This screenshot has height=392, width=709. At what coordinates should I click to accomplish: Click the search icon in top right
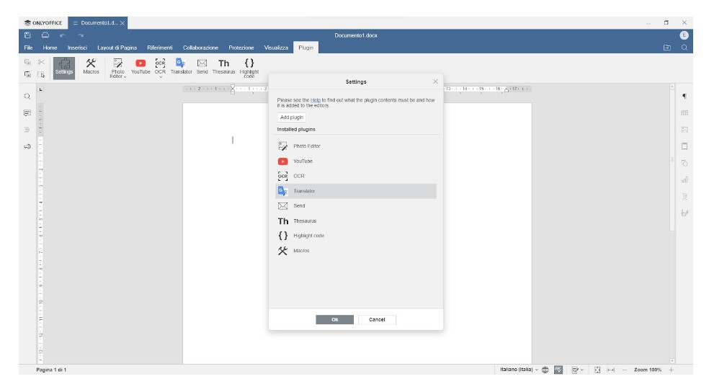685,48
